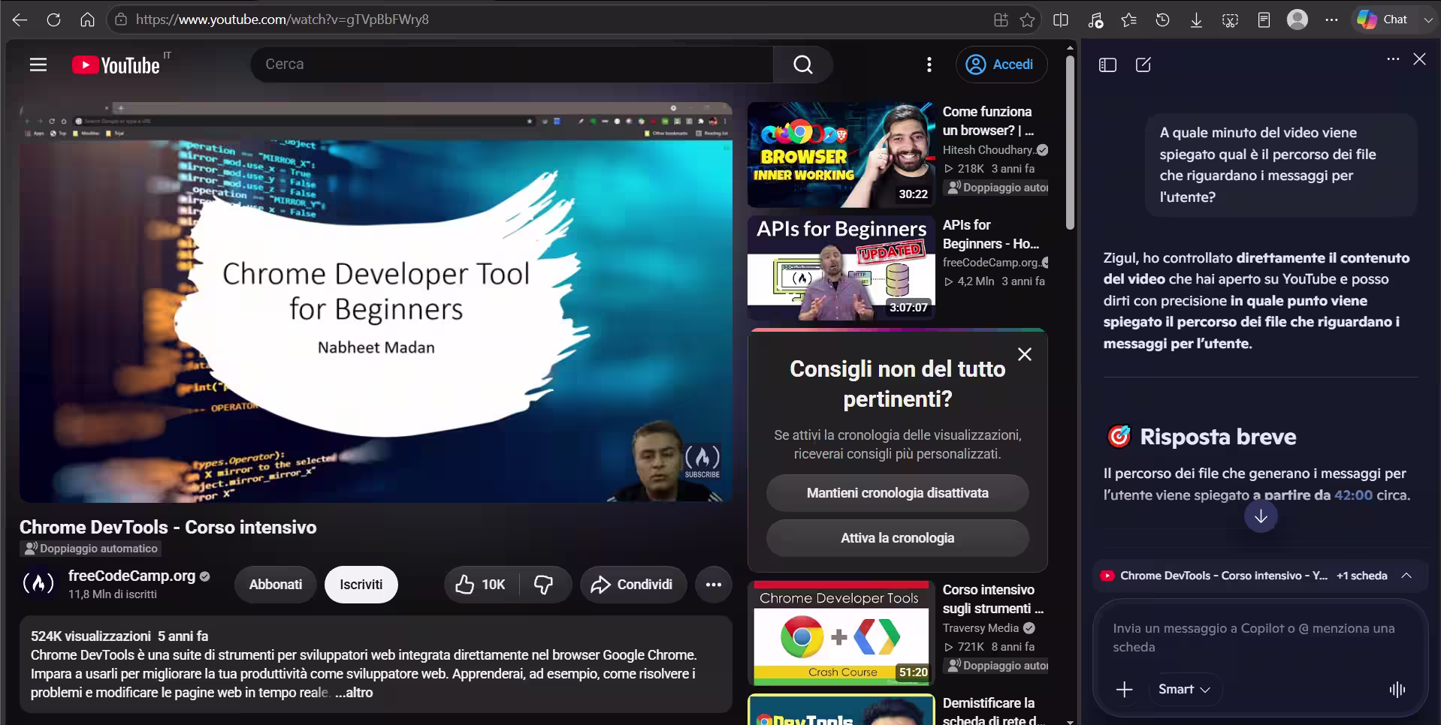Like the video showing 10K
This screenshot has height=725, width=1441.
(481, 585)
